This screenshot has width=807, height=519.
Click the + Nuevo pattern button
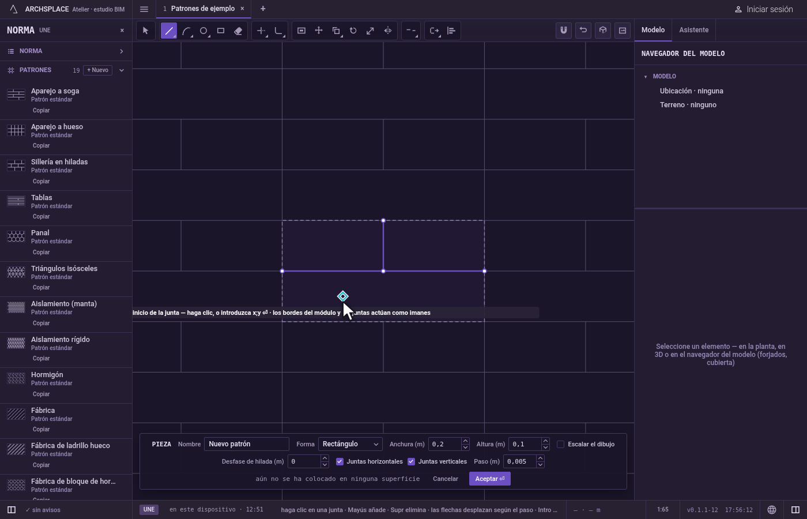(97, 70)
